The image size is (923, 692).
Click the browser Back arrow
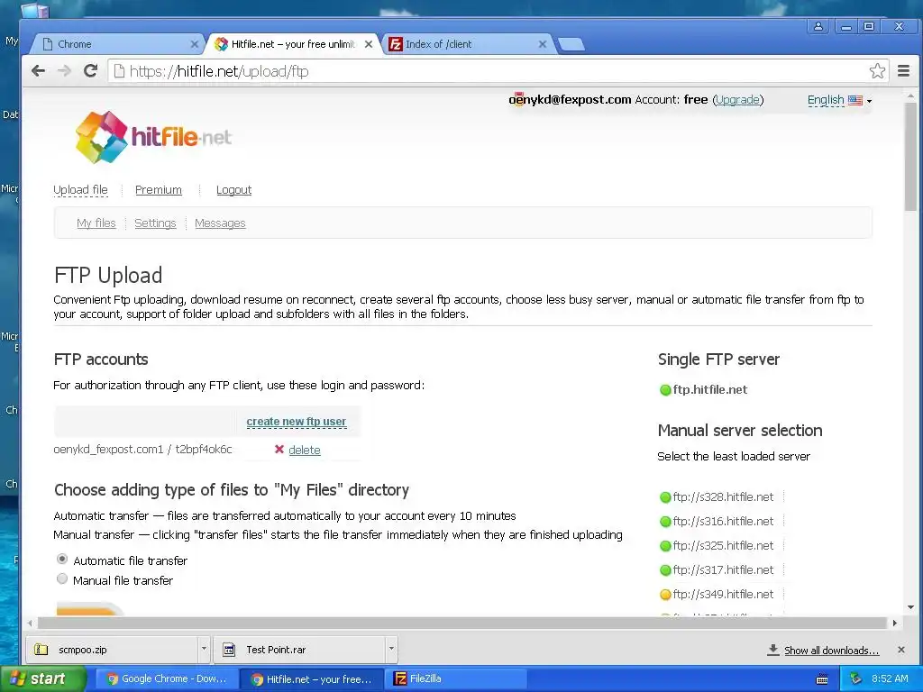pos(38,71)
